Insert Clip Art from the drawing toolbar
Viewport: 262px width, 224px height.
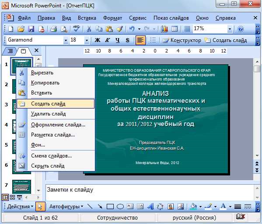(x=171, y=206)
